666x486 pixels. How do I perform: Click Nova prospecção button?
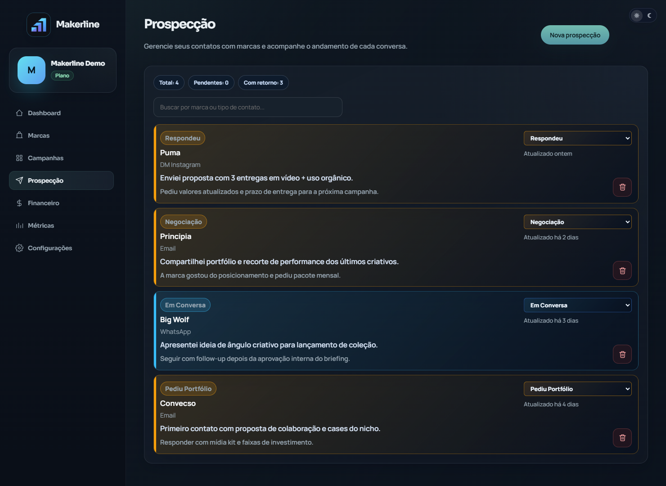click(x=575, y=35)
